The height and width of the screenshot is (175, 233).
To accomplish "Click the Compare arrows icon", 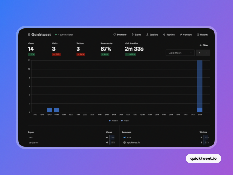I will [181, 35].
